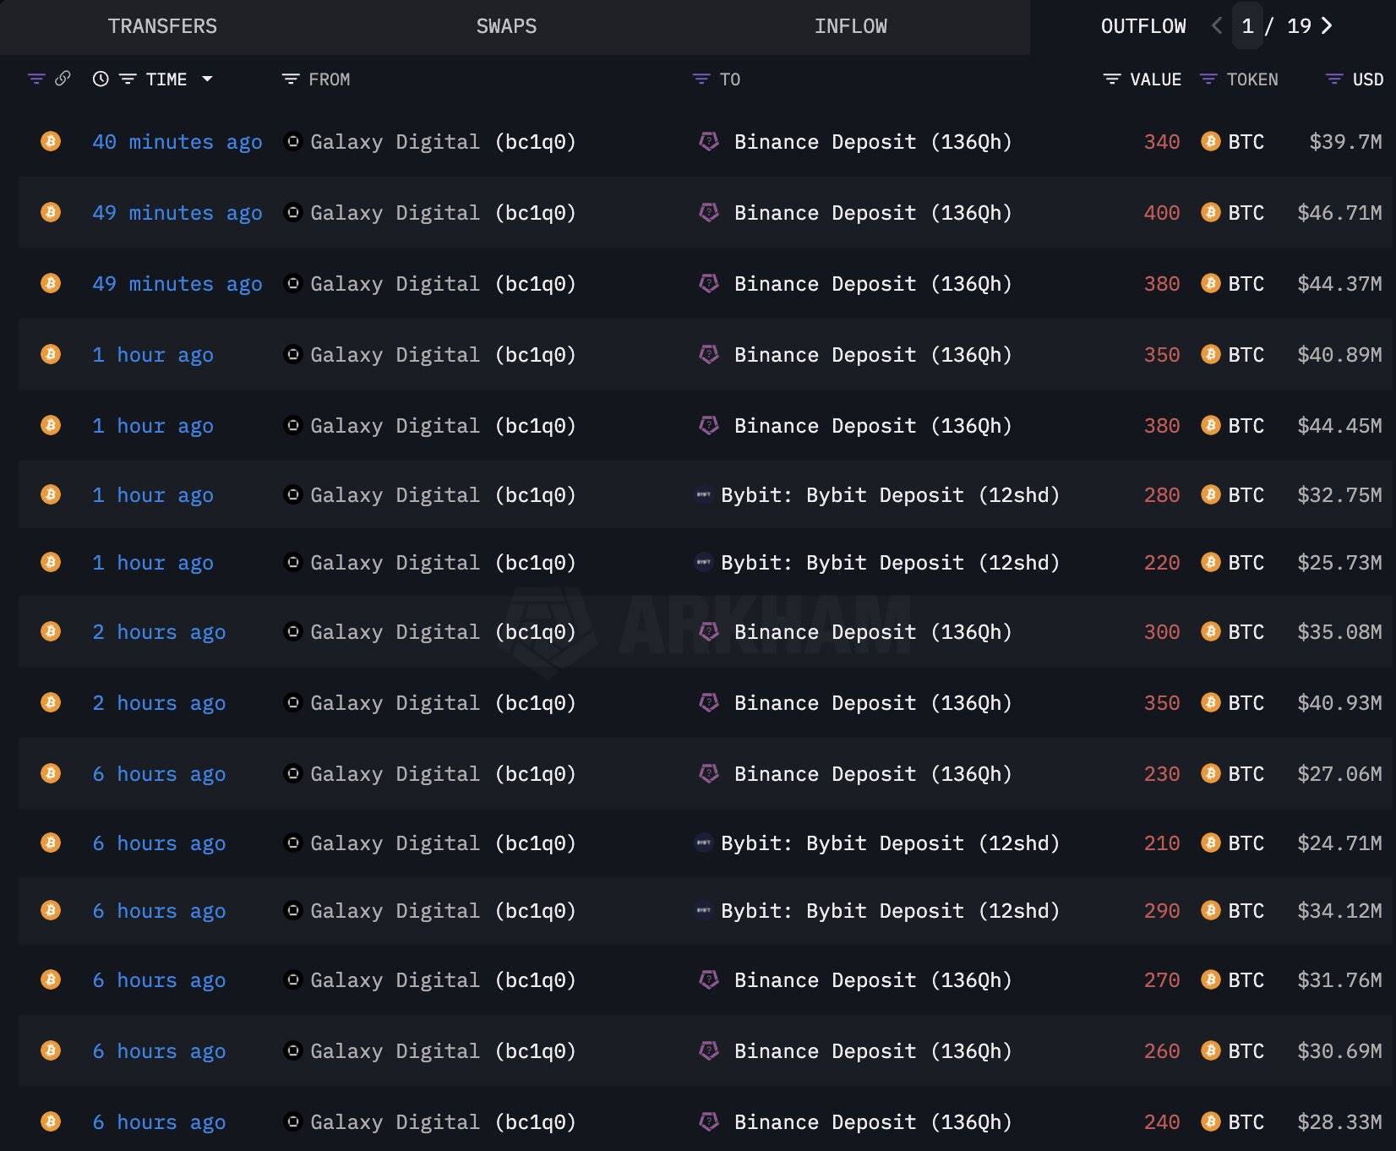Go to previous page arrow

click(1217, 26)
